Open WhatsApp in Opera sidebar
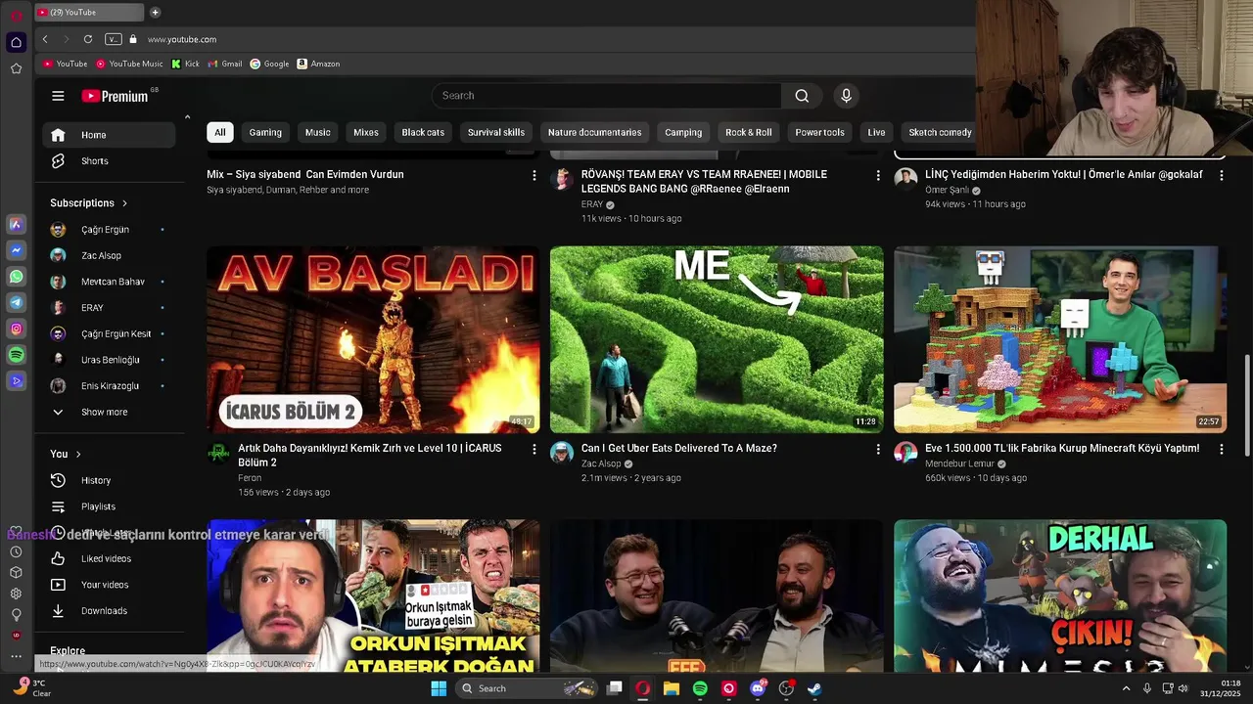The height and width of the screenshot is (704, 1253). tap(16, 277)
